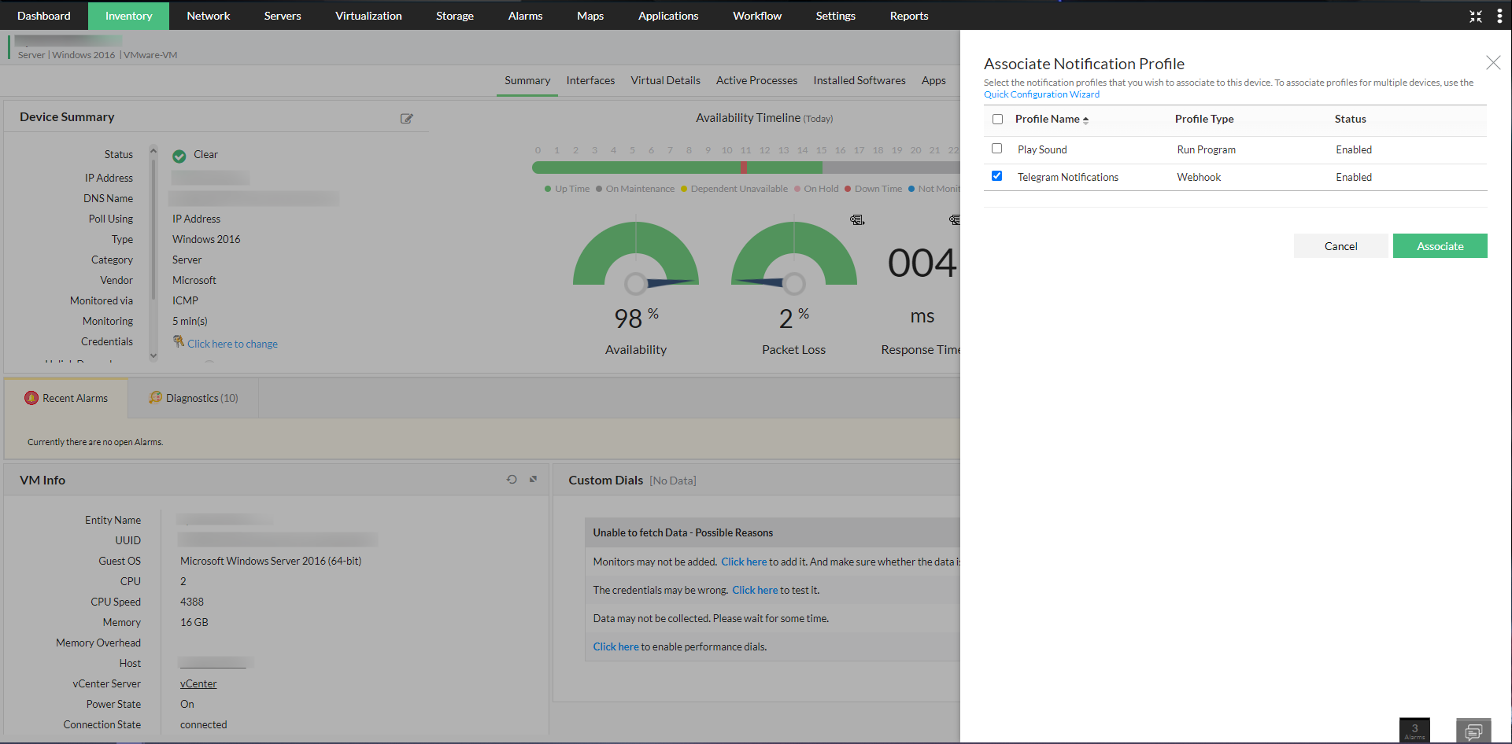Screen dimensions: 1512x744
Task: Check the Play Sound notification profile
Action: [996, 149]
